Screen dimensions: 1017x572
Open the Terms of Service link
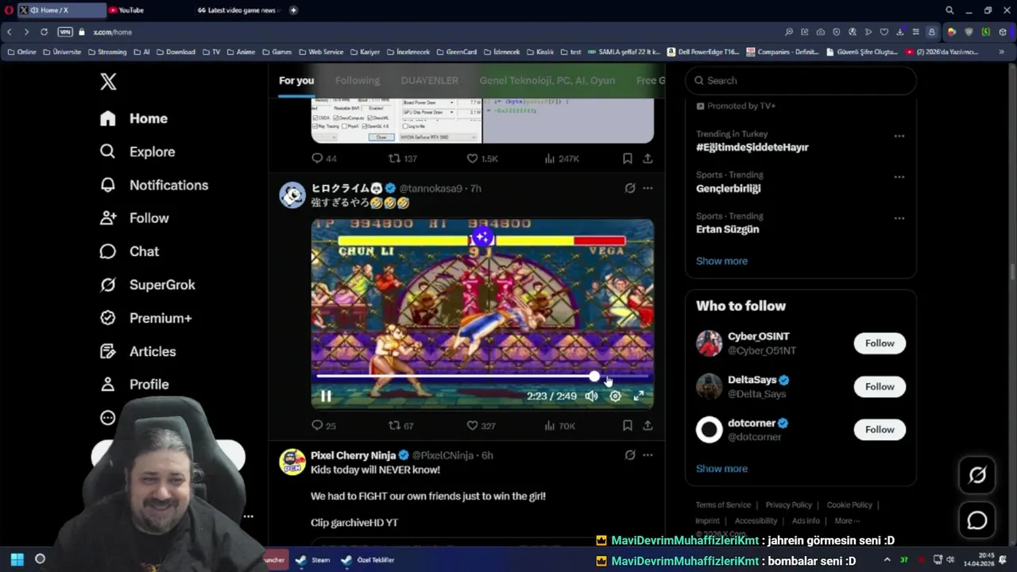pyautogui.click(x=723, y=504)
